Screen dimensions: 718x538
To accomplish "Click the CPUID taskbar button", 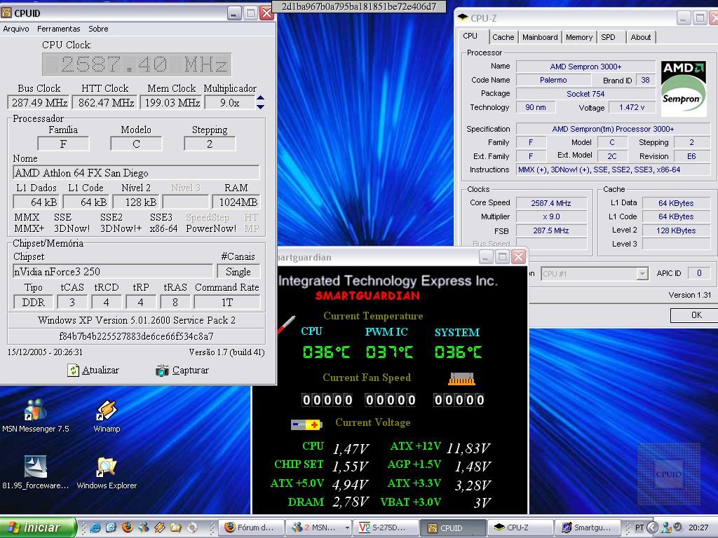I will tap(453, 527).
